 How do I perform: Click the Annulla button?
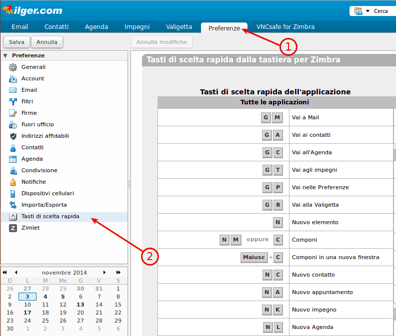click(46, 42)
